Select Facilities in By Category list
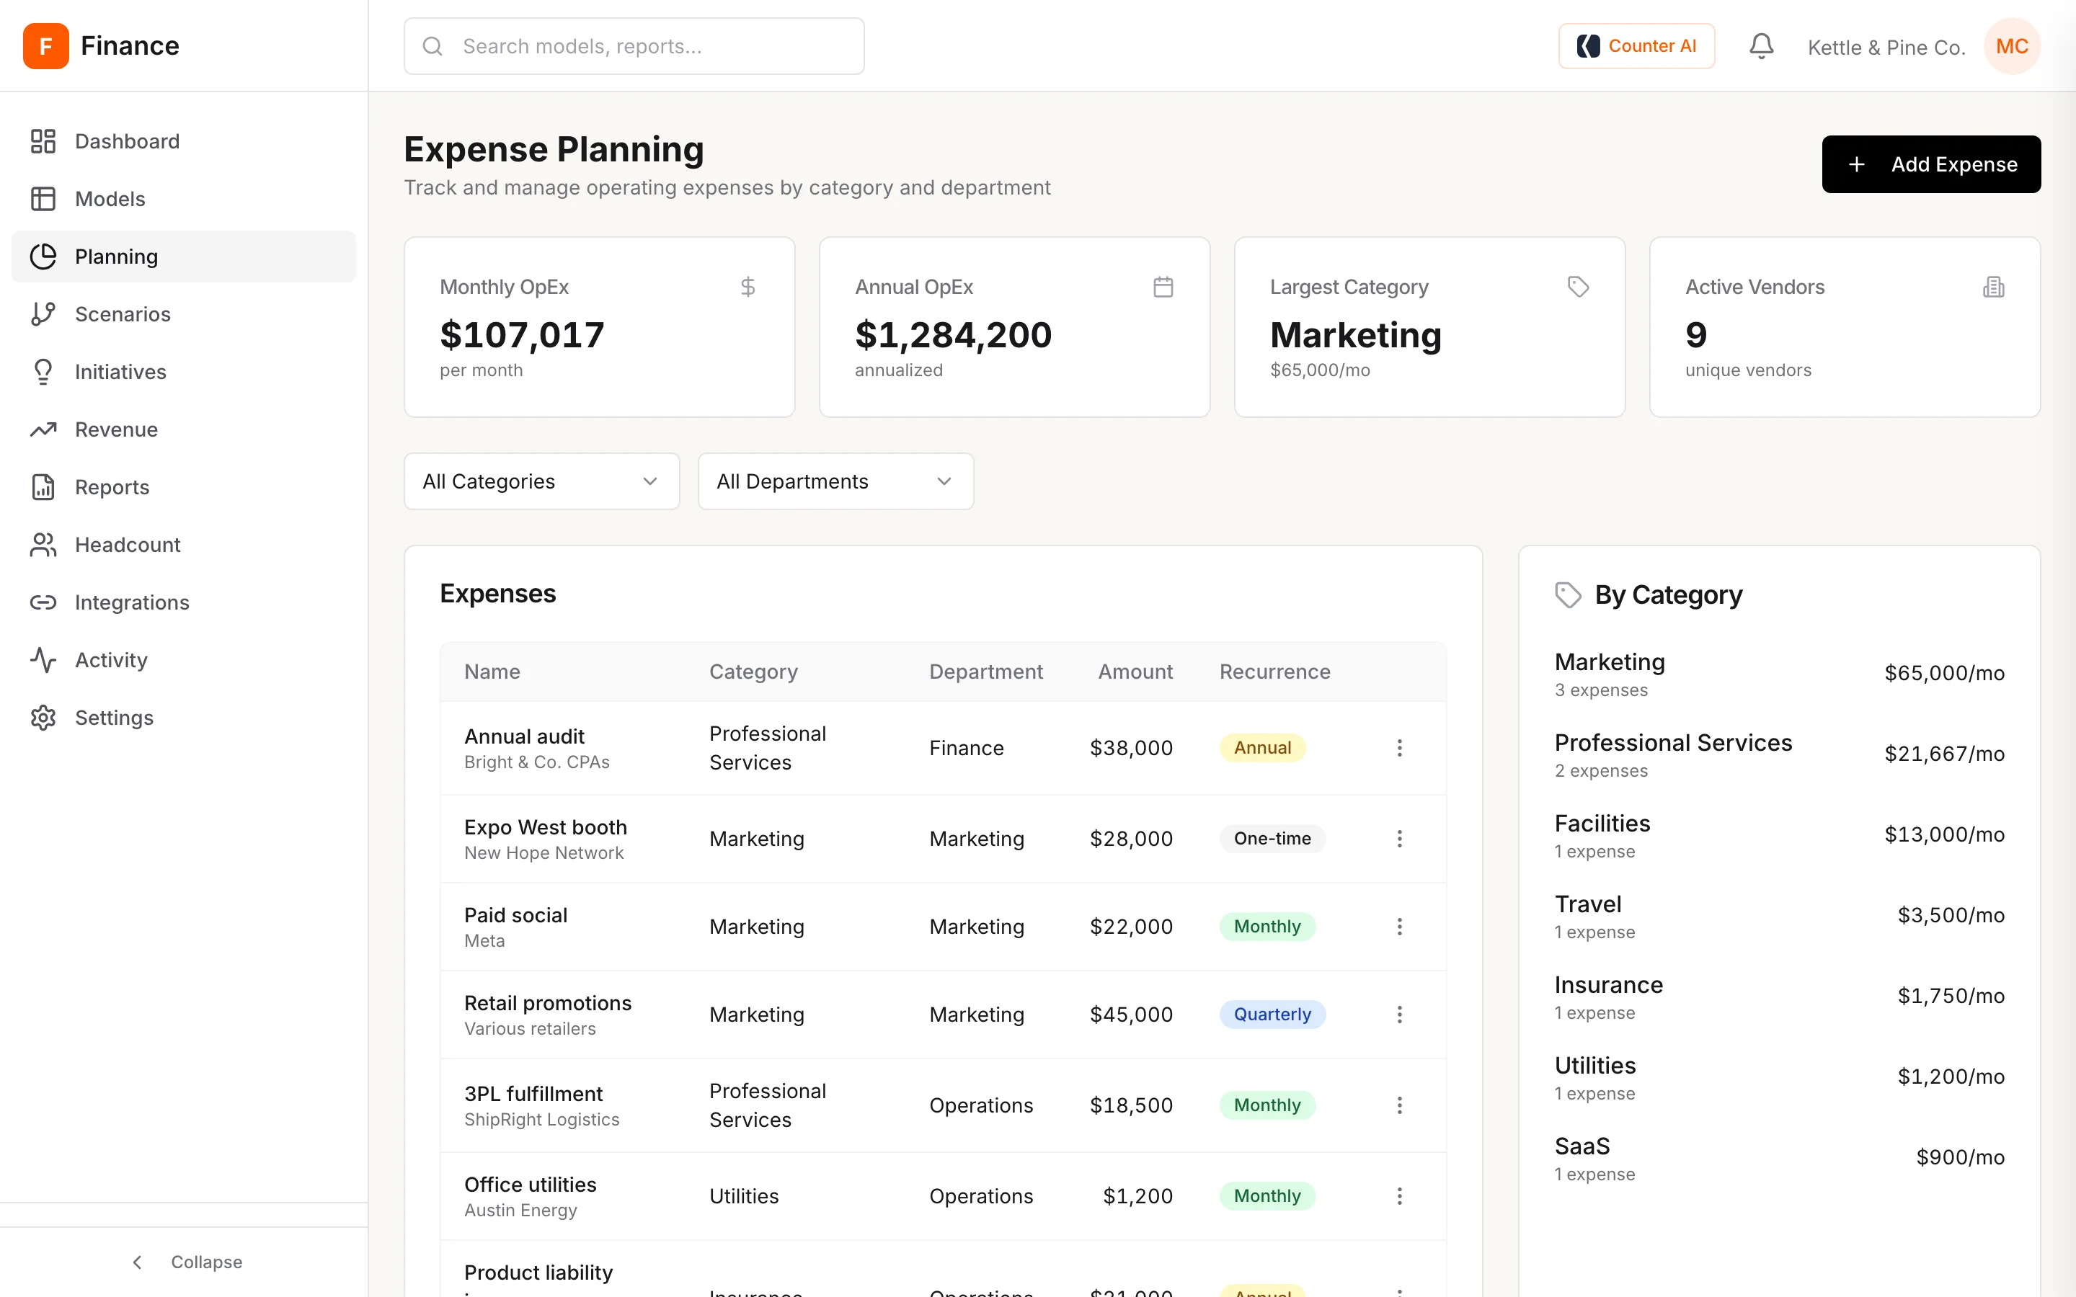Viewport: 2076px width, 1297px height. point(1779,834)
